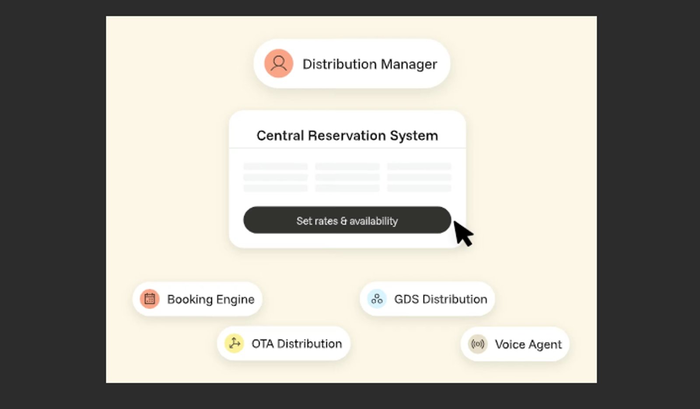Click the Distribution Manager label

click(x=370, y=64)
